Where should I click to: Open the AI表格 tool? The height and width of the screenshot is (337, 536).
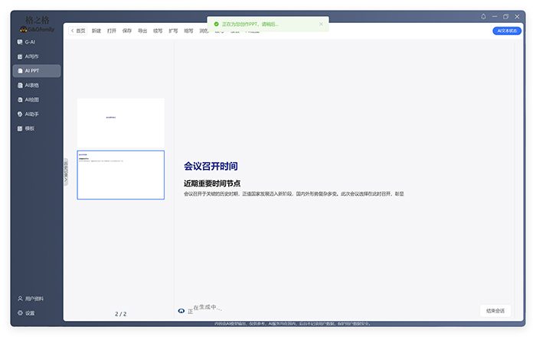[31, 86]
